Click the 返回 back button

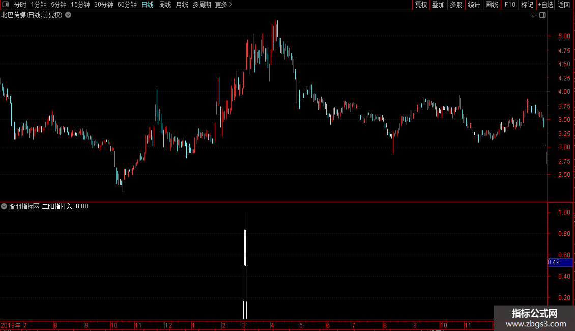pos(564,5)
